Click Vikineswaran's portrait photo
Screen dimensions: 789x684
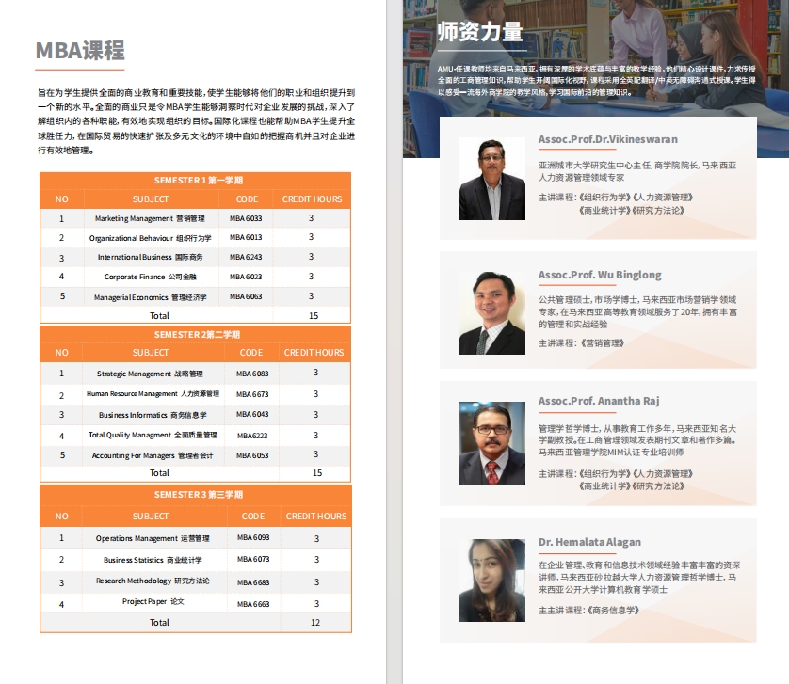click(492, 179)
